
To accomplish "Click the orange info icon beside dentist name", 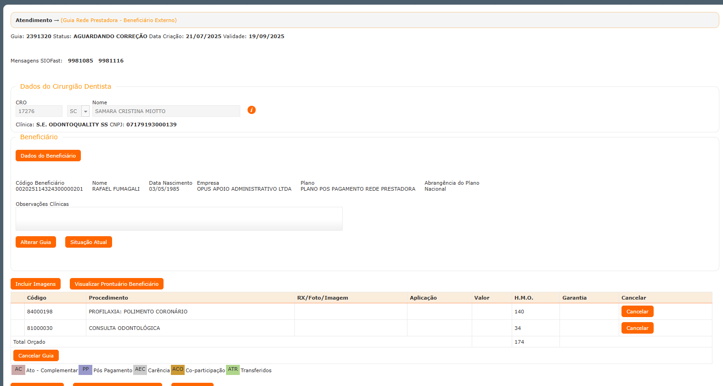I will click(251, 110).
